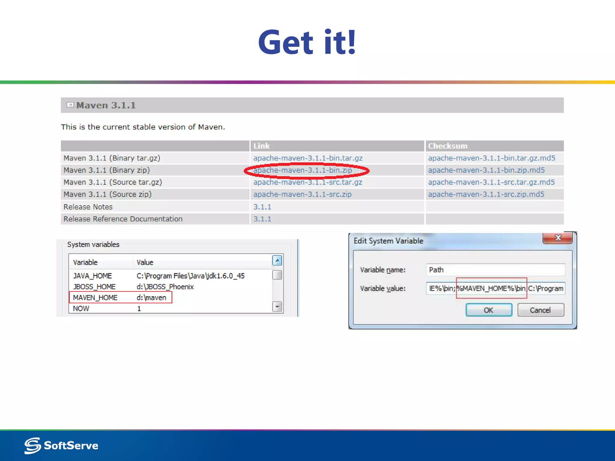Close the Edit System Variable dialog

click(x=558, y=238)
